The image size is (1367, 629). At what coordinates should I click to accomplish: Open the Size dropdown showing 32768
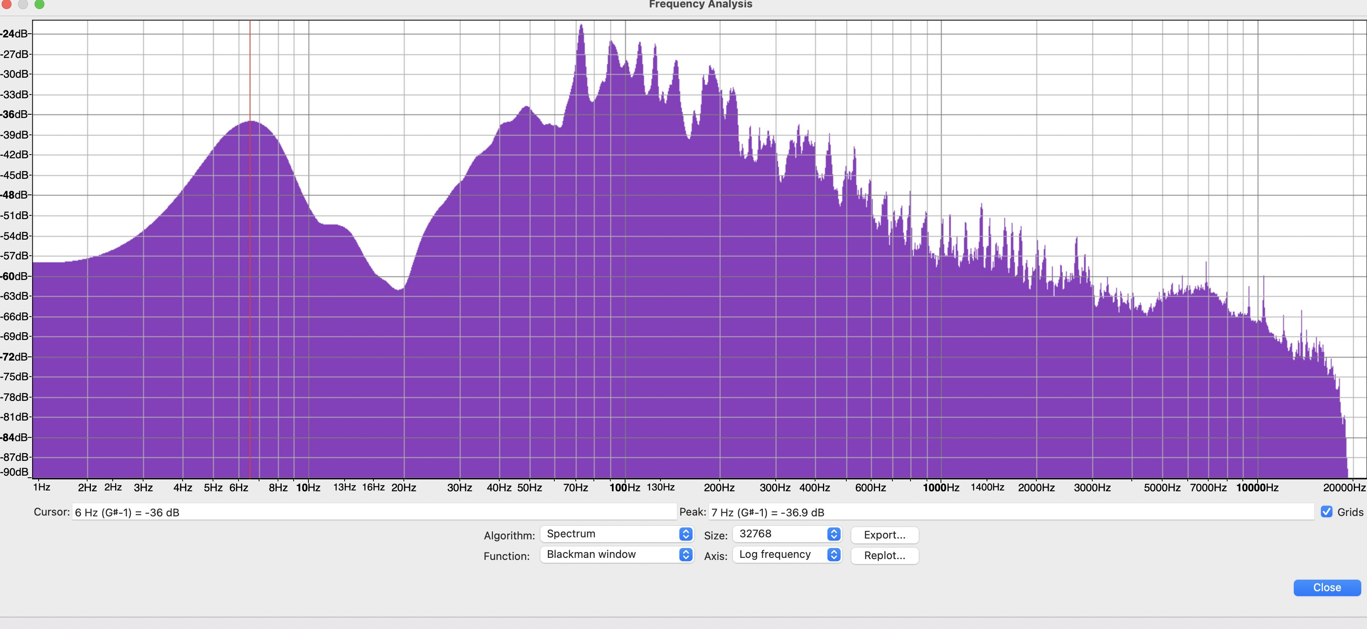click(786, 534)
